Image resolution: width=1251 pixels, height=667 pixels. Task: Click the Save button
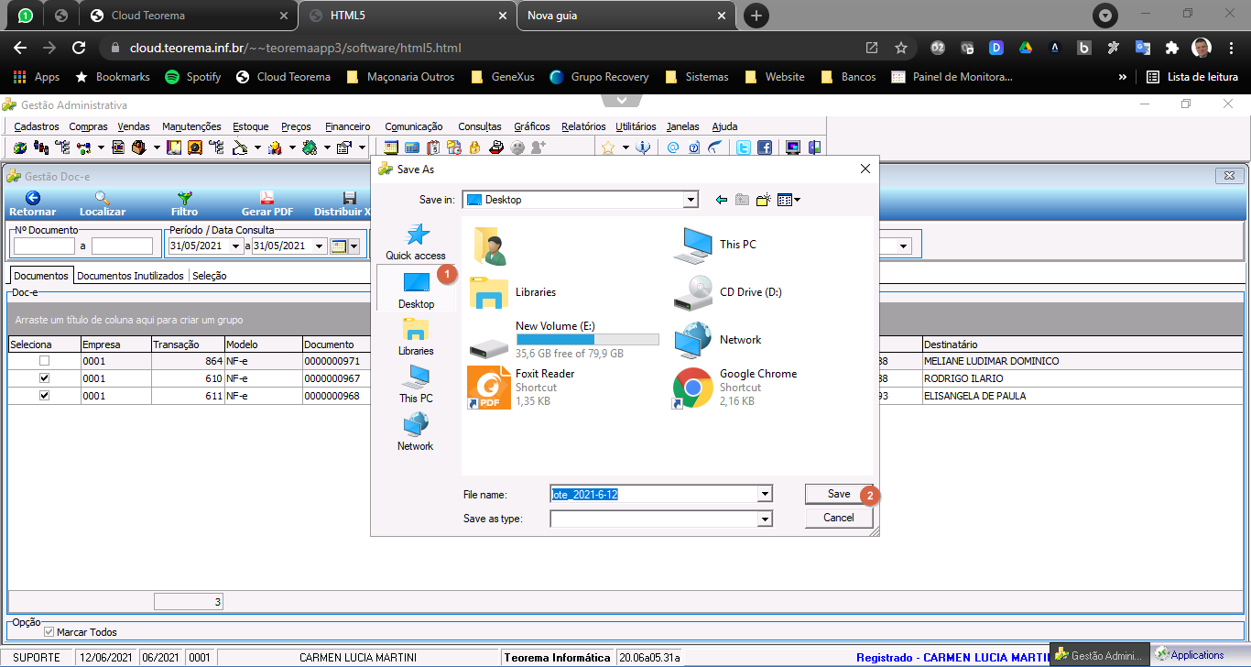point(839,494)
